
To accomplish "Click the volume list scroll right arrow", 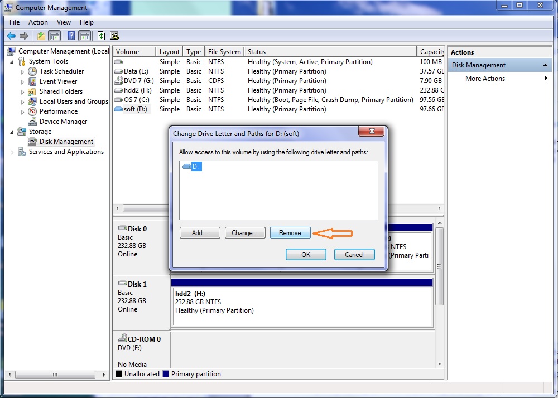I will tap(440, 208).
